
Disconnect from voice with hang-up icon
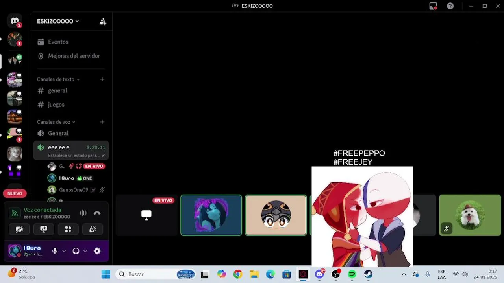(x=97, y=213)
